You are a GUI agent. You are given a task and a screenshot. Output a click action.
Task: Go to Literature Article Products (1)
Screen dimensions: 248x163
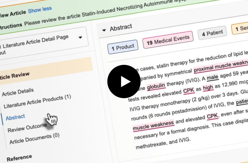37,102
